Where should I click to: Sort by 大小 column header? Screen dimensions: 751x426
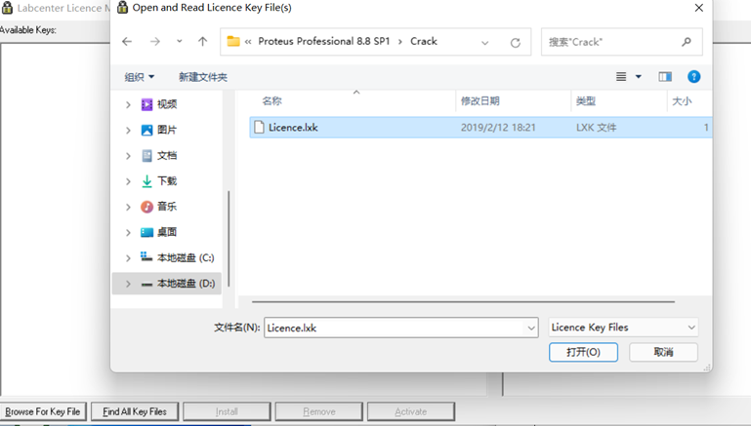682,100
